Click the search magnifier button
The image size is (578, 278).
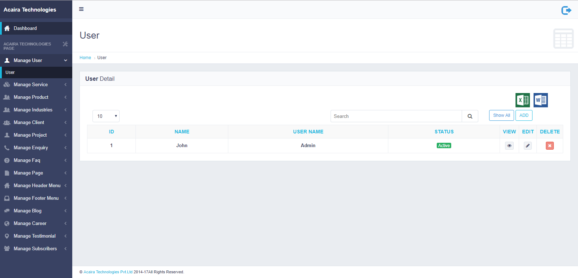click(470, 116)
